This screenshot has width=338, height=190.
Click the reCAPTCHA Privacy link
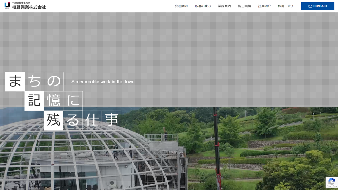point(329,186)
